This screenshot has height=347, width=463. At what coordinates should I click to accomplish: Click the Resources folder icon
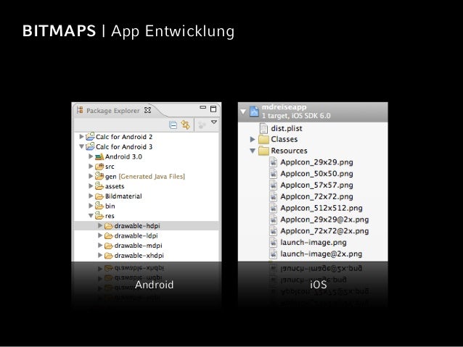tap(263, 151)
